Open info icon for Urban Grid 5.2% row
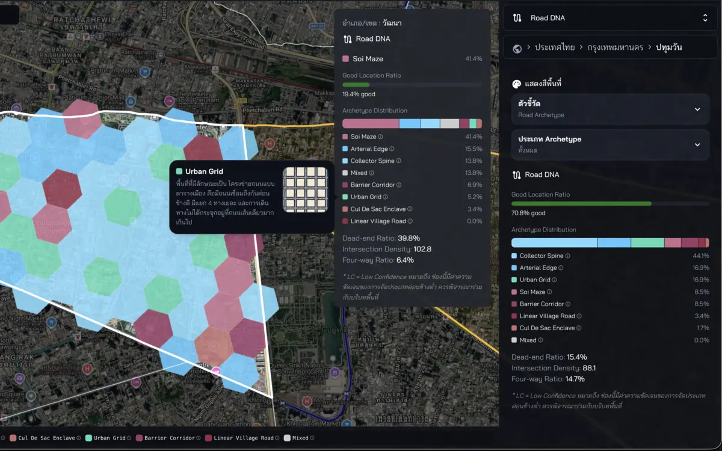The height and width of the screenshot is (451, 722). [386, 197]
